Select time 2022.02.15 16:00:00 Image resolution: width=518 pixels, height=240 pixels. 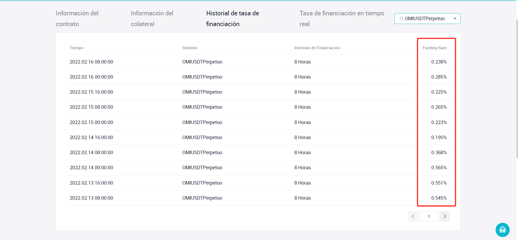[91, 92]
